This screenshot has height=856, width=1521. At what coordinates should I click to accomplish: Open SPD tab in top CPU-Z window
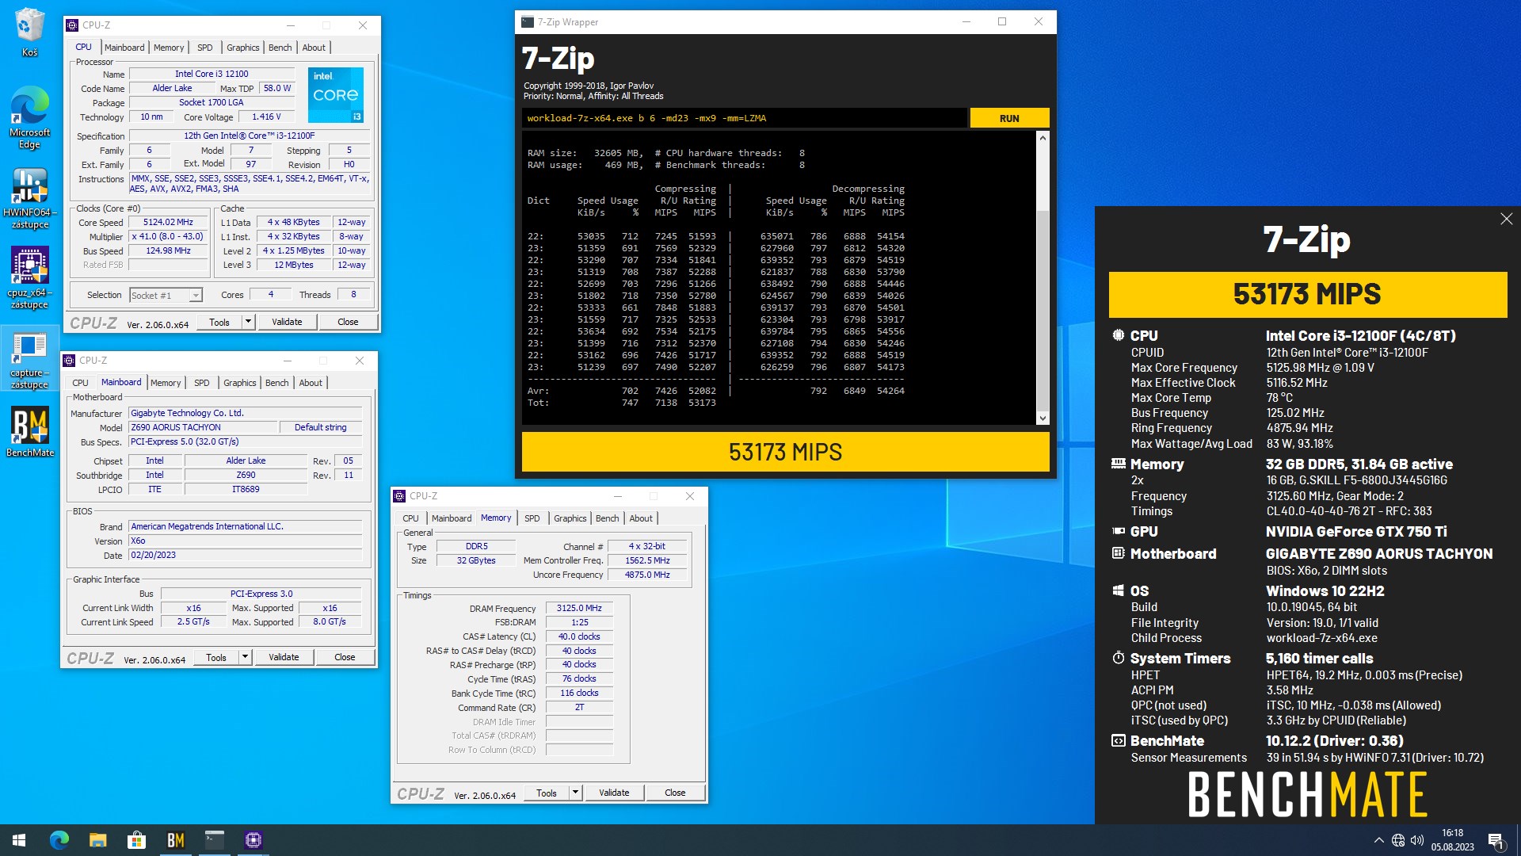coord(204,48)
